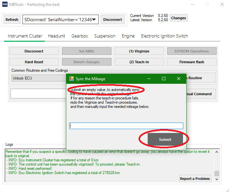Click the Firmware flash button
The height and width of the screenshot is (192, 229).
point(192,62)
